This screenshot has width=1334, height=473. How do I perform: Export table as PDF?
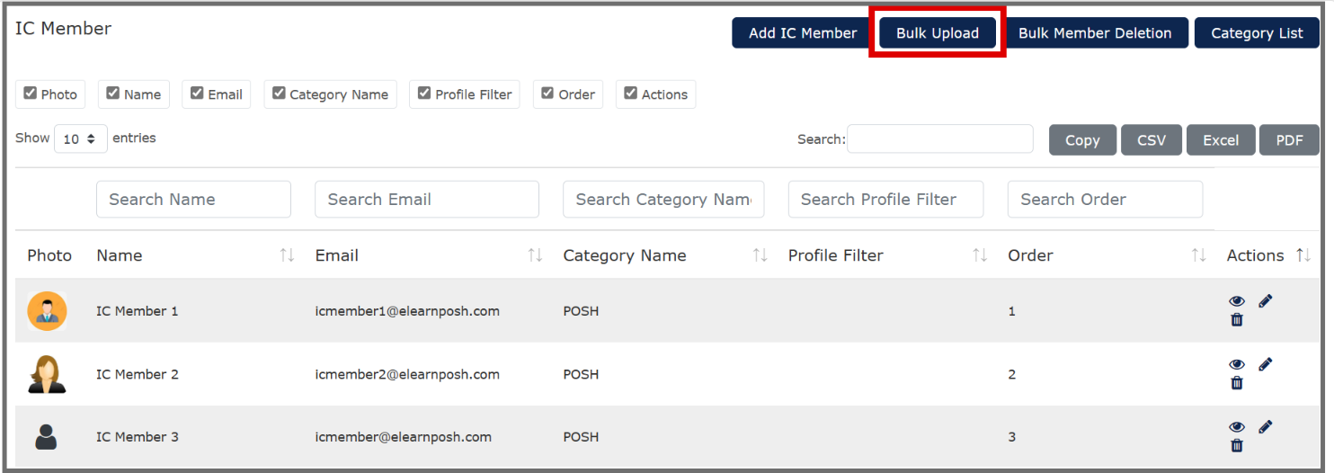coord(1288,140)
